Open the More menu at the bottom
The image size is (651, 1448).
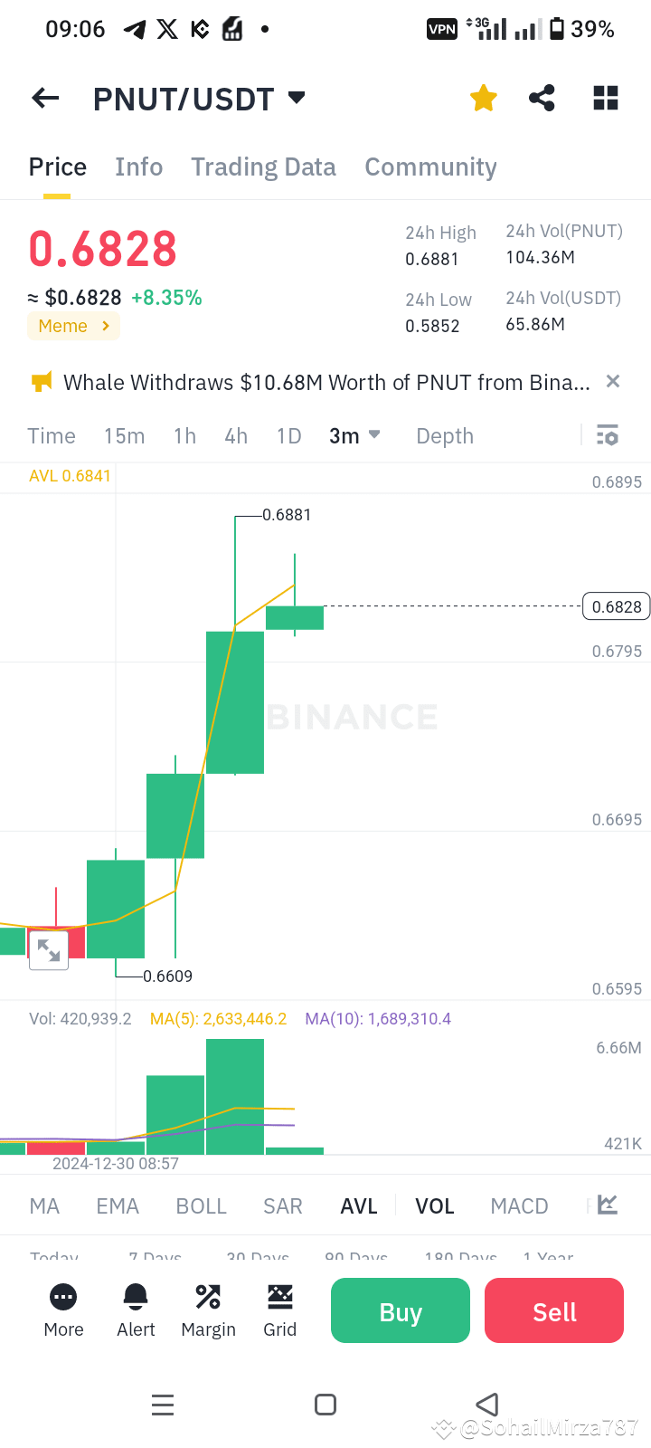point(62,1310)
